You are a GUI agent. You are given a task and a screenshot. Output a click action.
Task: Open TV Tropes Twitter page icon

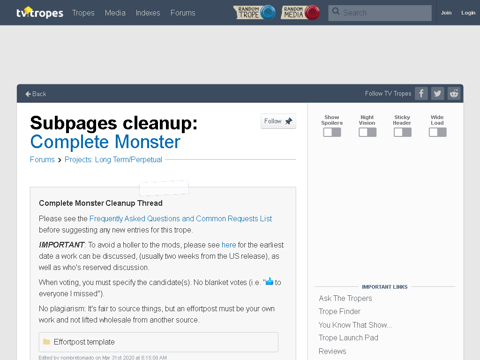pyautogui.click(x=437, y=93)
